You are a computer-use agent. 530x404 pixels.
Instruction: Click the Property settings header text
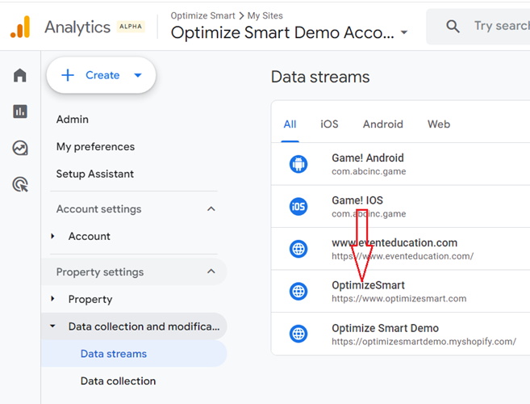[x=100, y=272]
